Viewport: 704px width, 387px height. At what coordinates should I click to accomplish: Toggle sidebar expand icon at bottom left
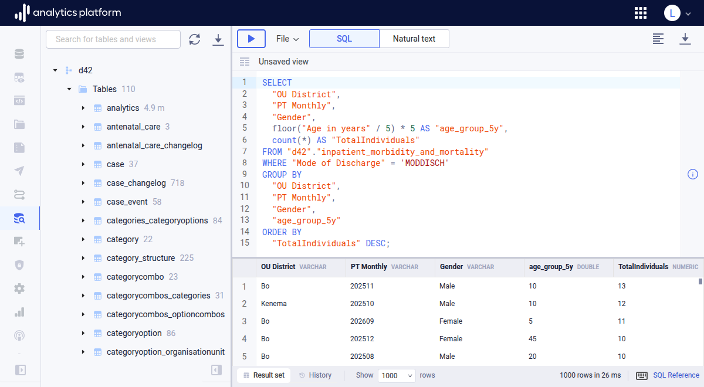(x=20, y=370)
